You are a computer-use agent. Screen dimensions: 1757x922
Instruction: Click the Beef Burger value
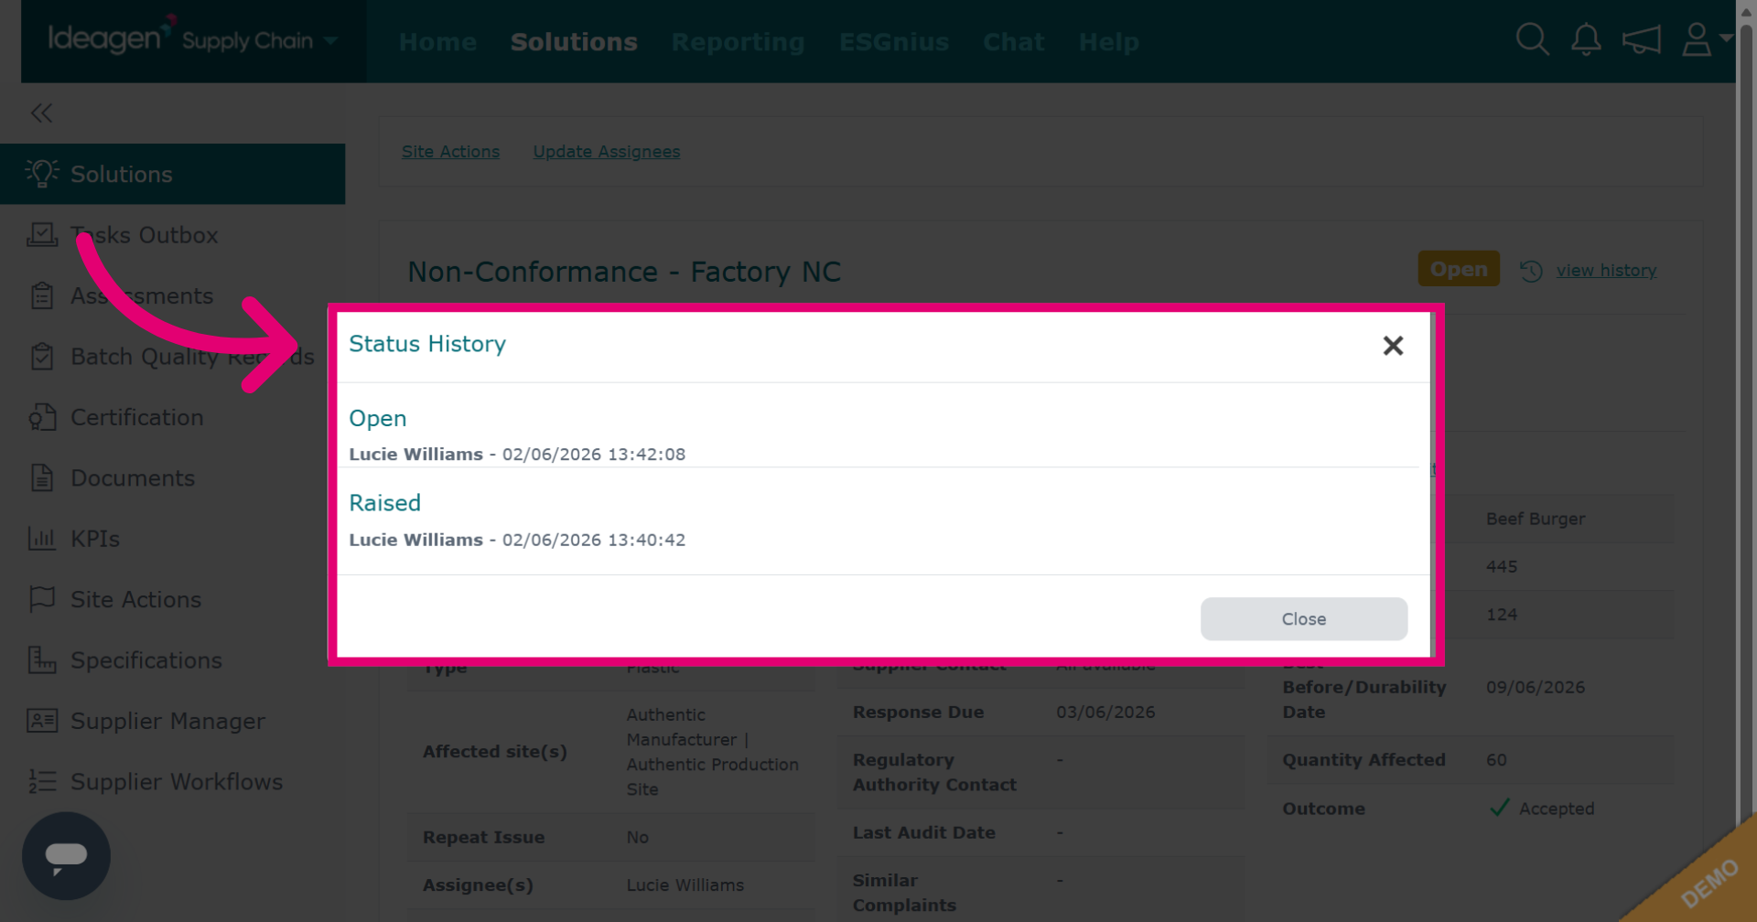(x=1535, y=519)
